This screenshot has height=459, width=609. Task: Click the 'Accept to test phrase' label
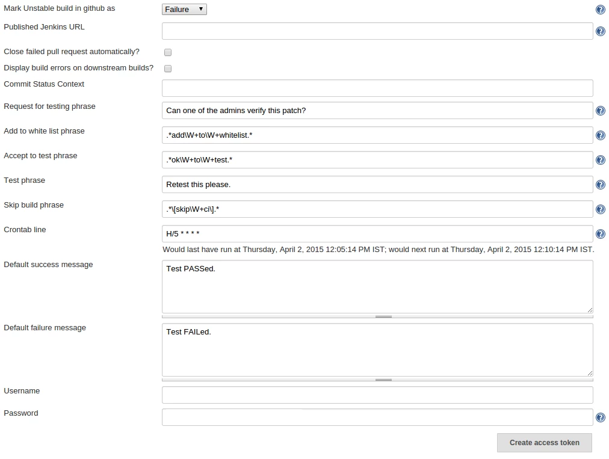[x=40, y=156]
